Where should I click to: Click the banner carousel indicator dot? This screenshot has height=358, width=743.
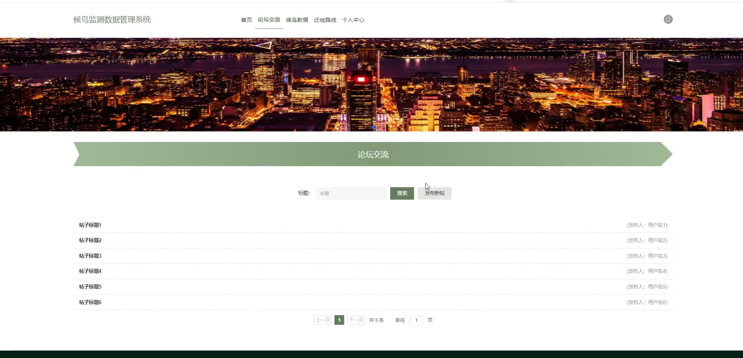tap(373, 128)
